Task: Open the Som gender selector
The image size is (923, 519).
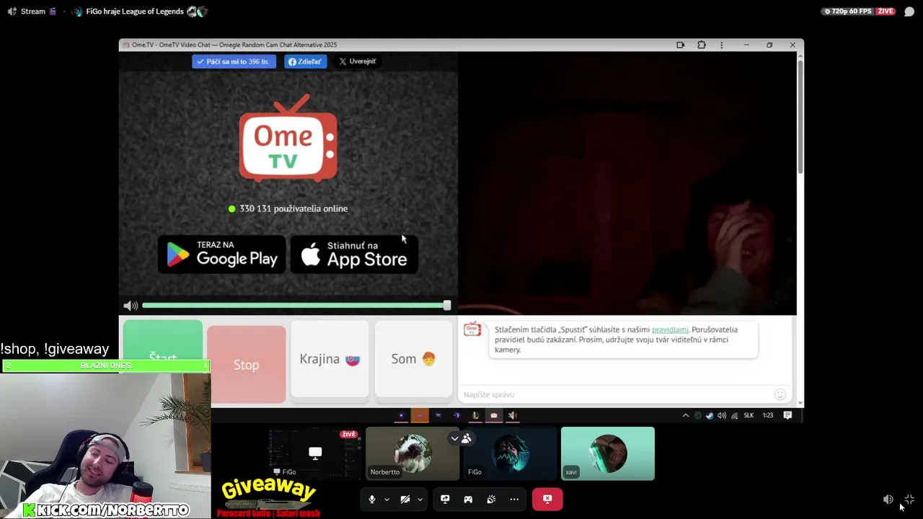Action: [x=413, y=359]
